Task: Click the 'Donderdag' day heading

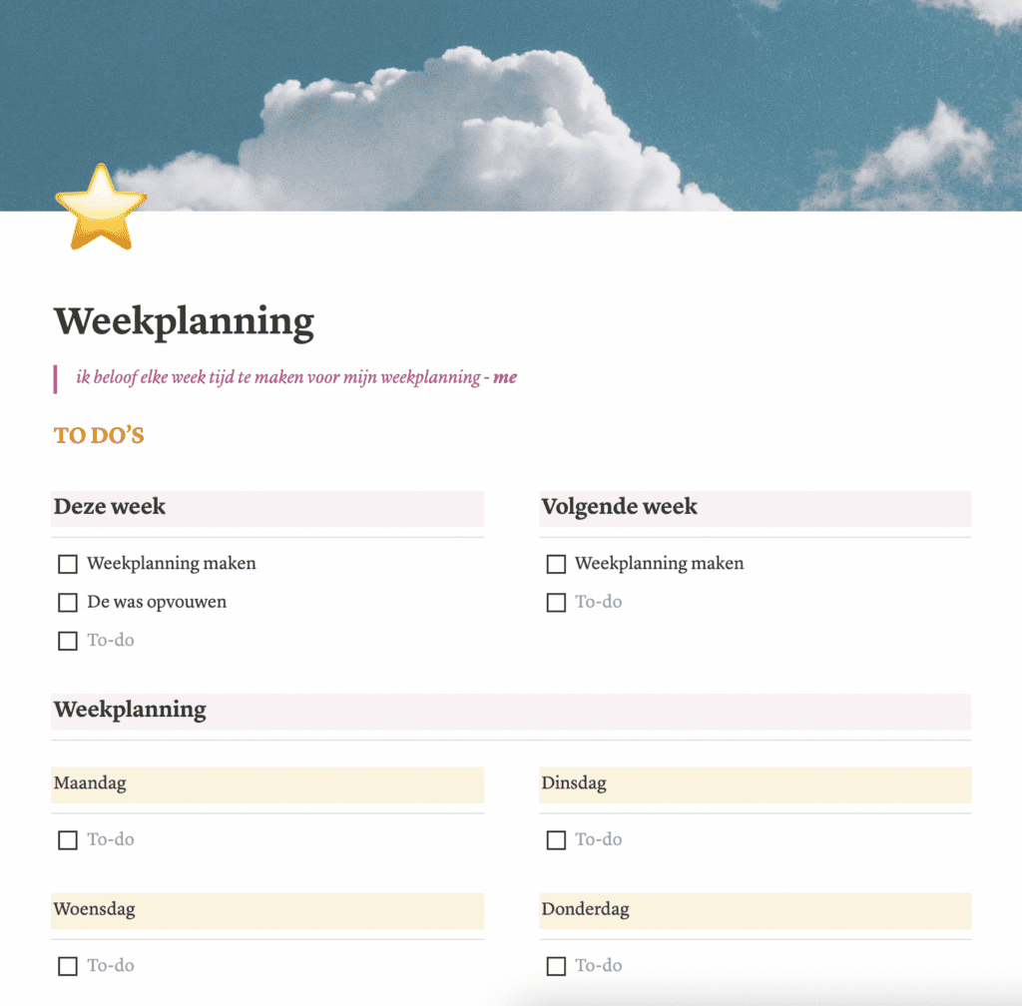Action: coord(586,909)
